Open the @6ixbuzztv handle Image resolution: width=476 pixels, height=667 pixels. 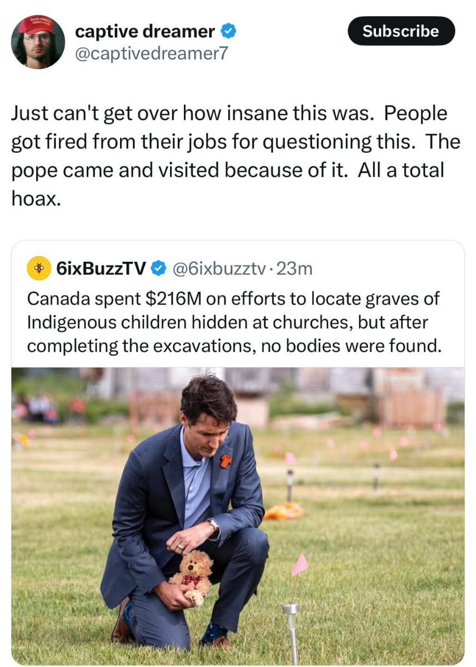221,269
